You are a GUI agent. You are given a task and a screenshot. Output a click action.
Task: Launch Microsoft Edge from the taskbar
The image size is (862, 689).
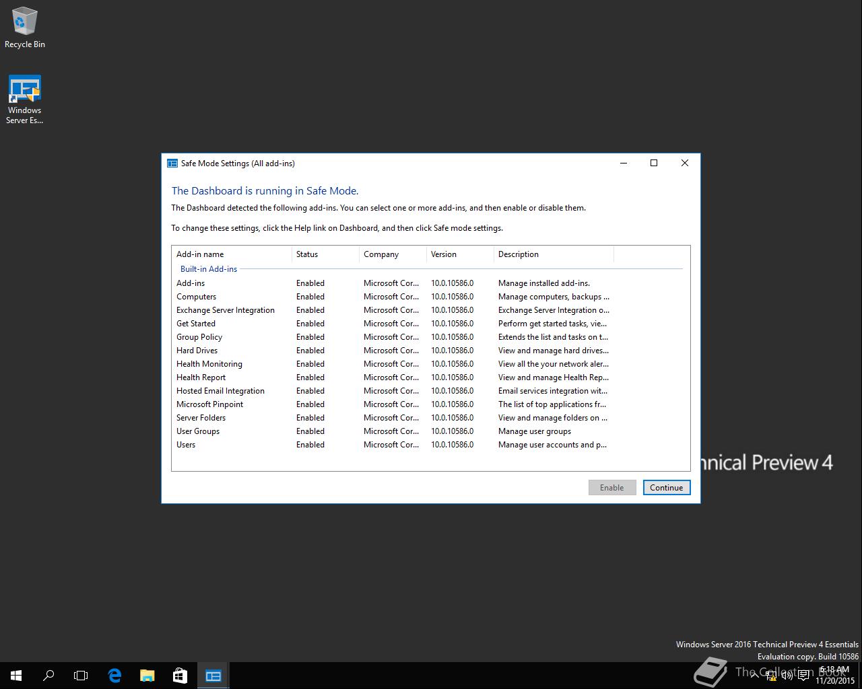(x=114, y=676)
